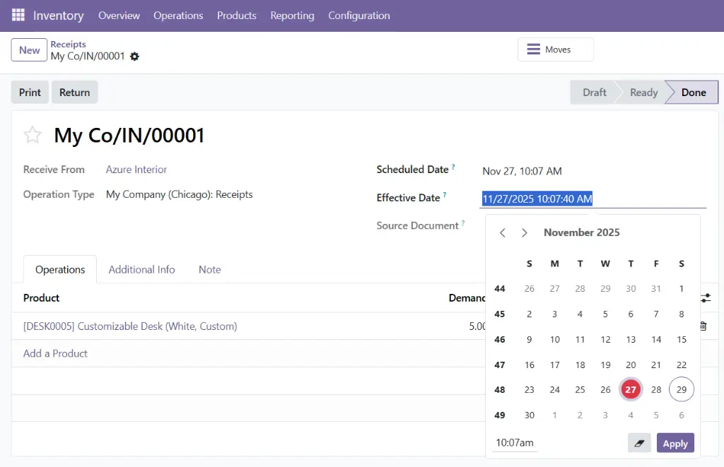The height and width of the screenshot is (467, 724).
Task: Return to Receipts via the breadcrumb
Action: (68, 44)
